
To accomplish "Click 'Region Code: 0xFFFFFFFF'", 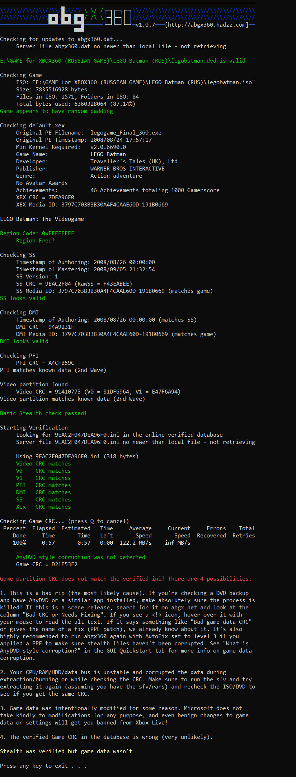I will point(37,233).
